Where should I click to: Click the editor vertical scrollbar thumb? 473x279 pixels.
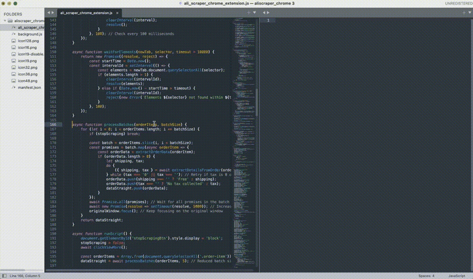point(257,103)
